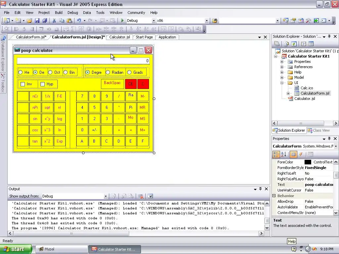The width and height of the screenshot is (339, 254).
Task: Click Solution Explorer Refresh icon
Action: pyautogui.click(x=294, y=44)
